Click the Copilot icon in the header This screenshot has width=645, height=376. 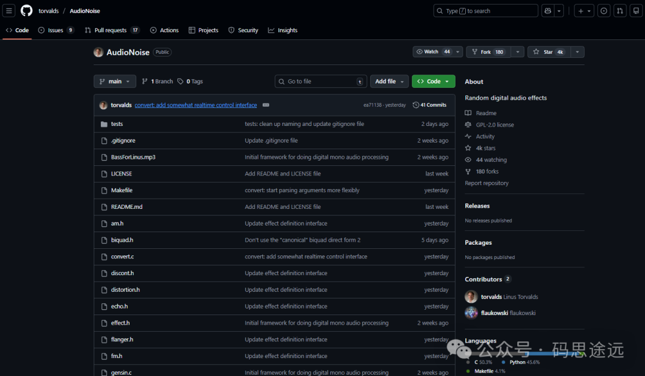click(x=548, y=10)
